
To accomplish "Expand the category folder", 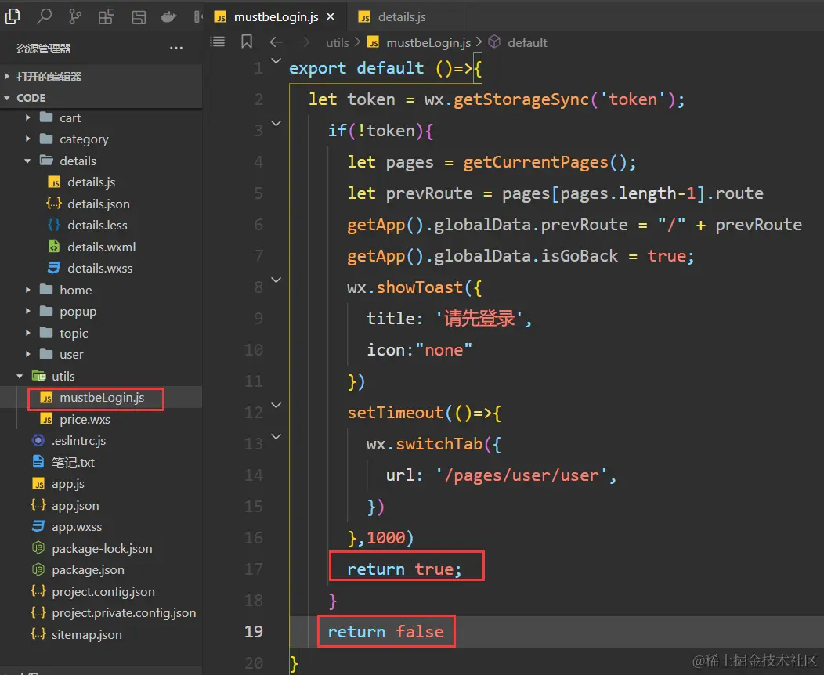I will pyautogui.click(x=101, y=139).
